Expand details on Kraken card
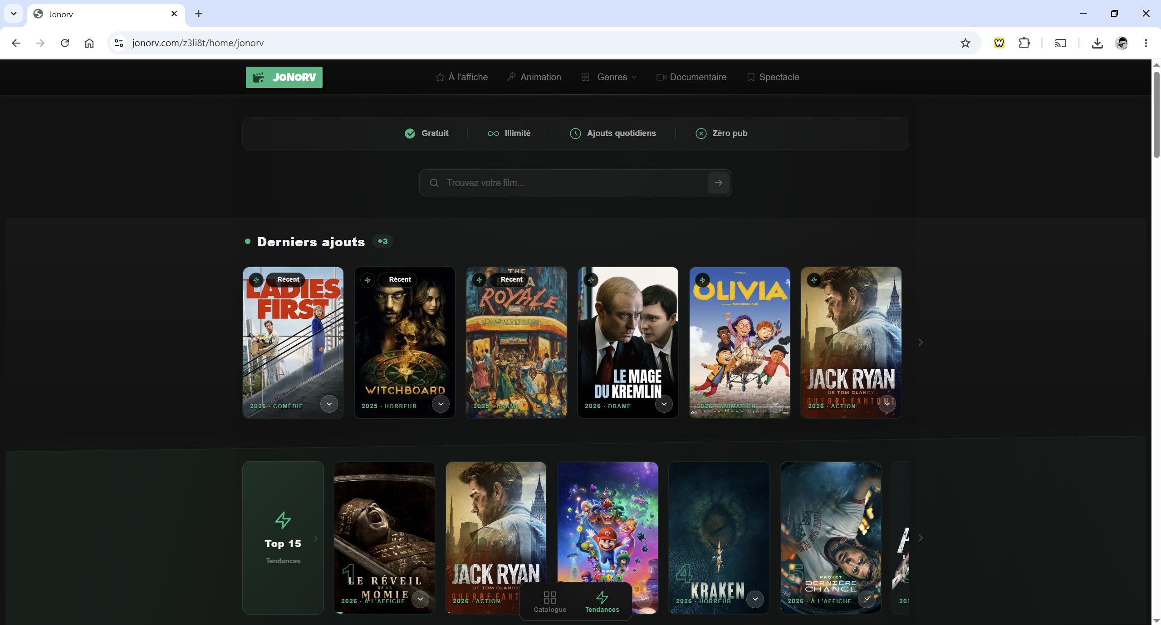This screenshot has width=1161, height=625. point(755,599)
